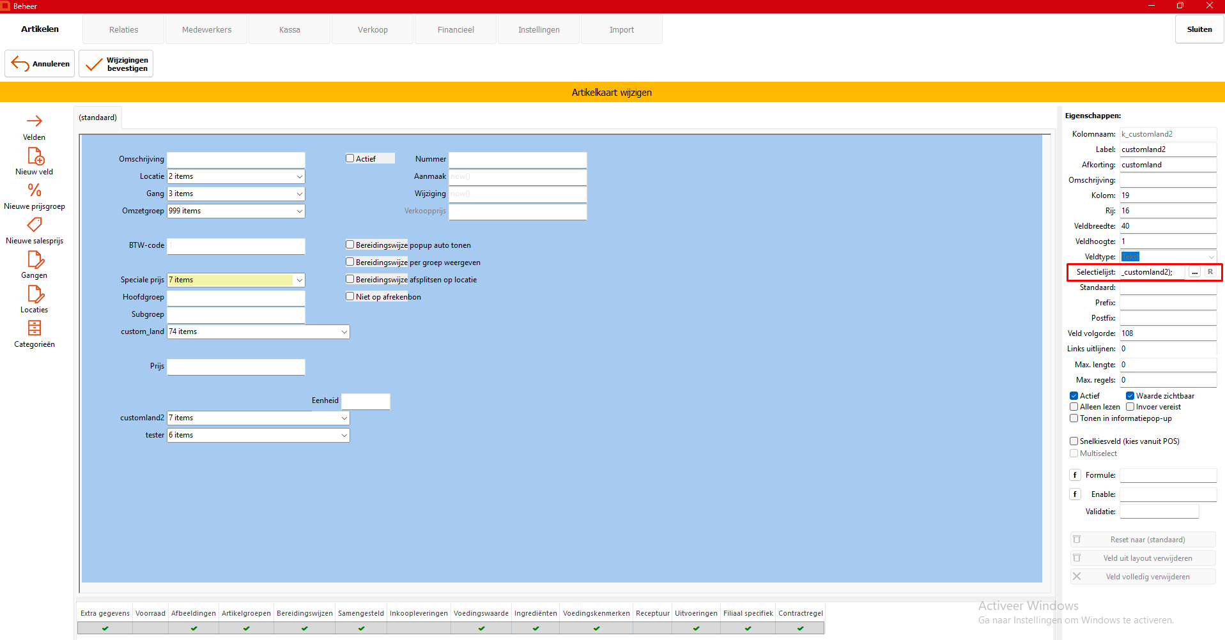Open the Gangen icon in sidebar

(x=35, y=259)
